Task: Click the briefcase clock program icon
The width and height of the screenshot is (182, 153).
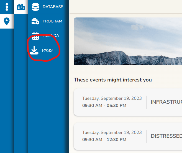Action: pyautogui.click(x=35, y=21)
